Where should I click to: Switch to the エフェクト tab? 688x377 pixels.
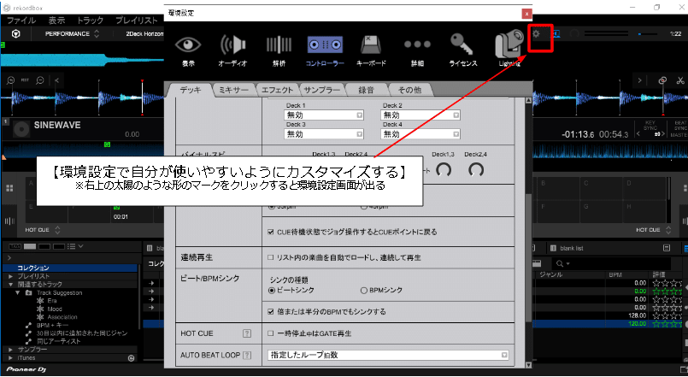coord(277,90)
